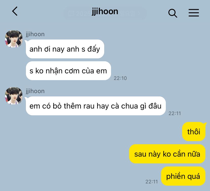Tap the jjihoon chat title
Screen dimensions: 210x191
point(105,11)
